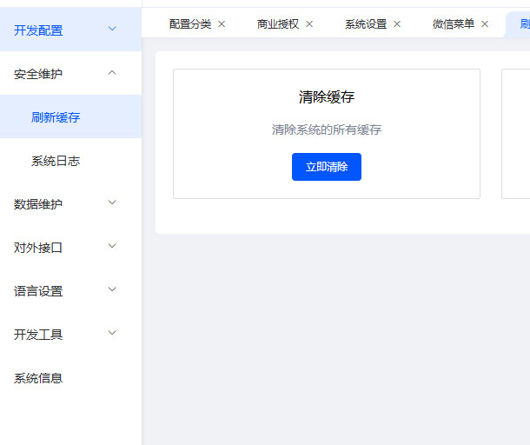Select the 微信菜单 tab

[x=454, y=24]
